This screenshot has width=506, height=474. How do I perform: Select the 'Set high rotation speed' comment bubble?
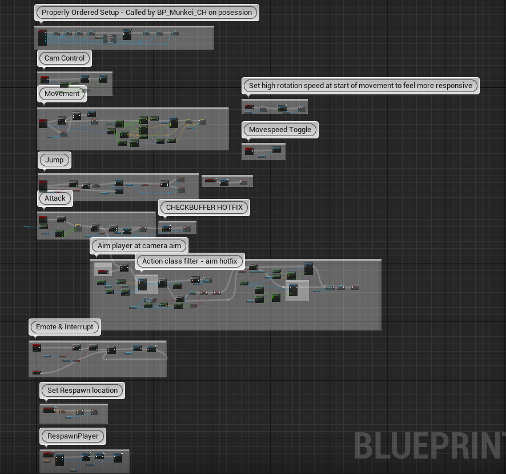(360, 86)
